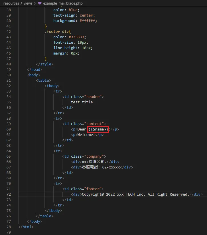Open the example_mail.blade.php breadcrumb

click(x=63, y=3)
